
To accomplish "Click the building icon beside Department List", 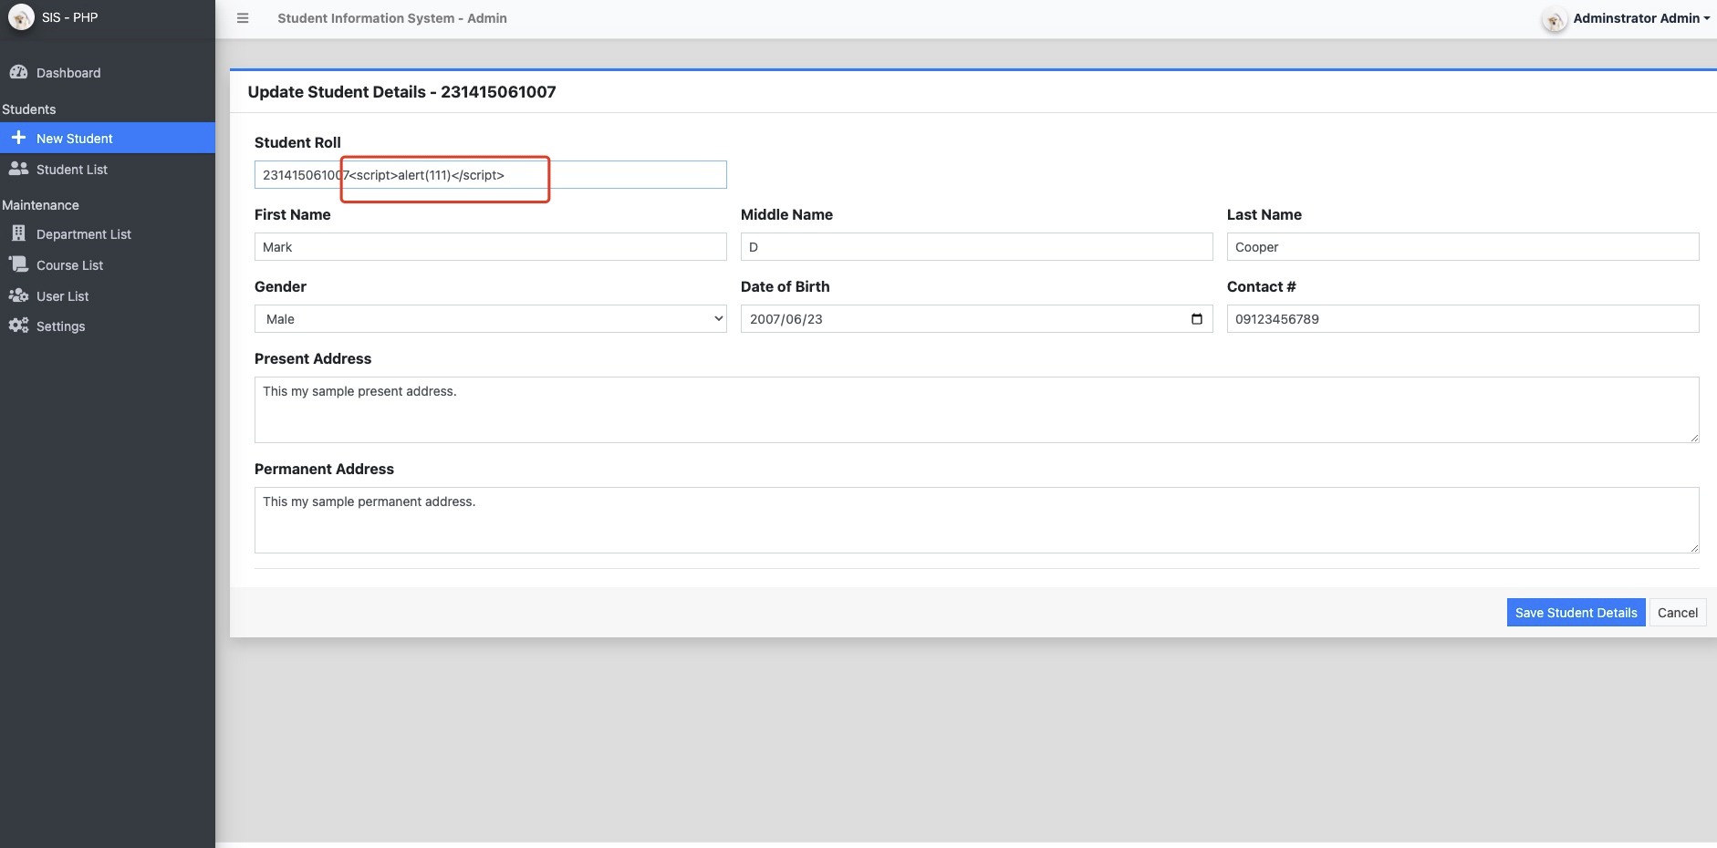I will pyautogui.click(x=18, y=233).
